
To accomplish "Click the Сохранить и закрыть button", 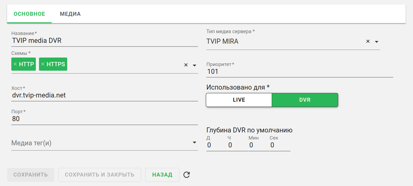I will (x=99, y=175).
